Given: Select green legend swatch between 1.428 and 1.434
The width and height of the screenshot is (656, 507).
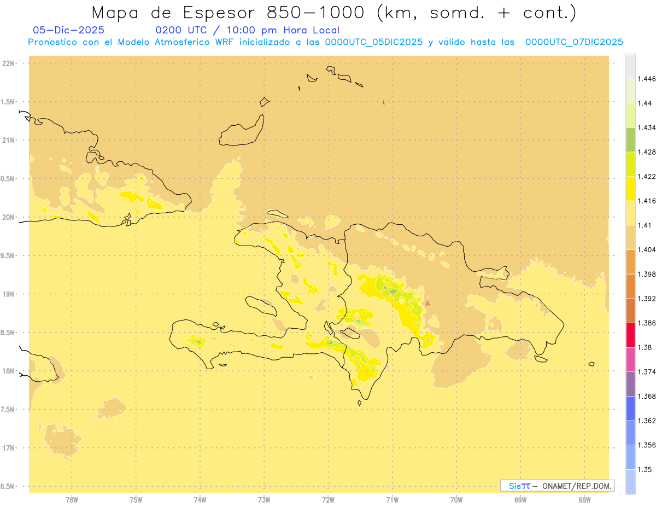Looking at the screenshot, I should [x=630, y=139].
